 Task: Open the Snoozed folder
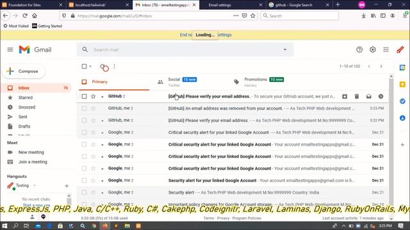pos(27,107)
